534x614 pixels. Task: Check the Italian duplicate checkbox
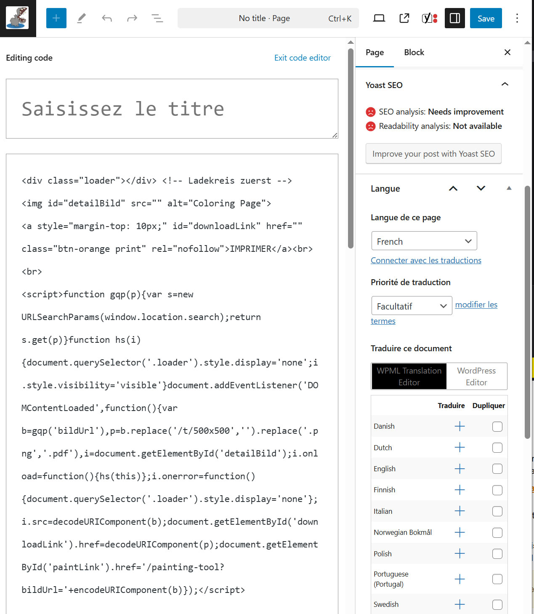(497, 511)
